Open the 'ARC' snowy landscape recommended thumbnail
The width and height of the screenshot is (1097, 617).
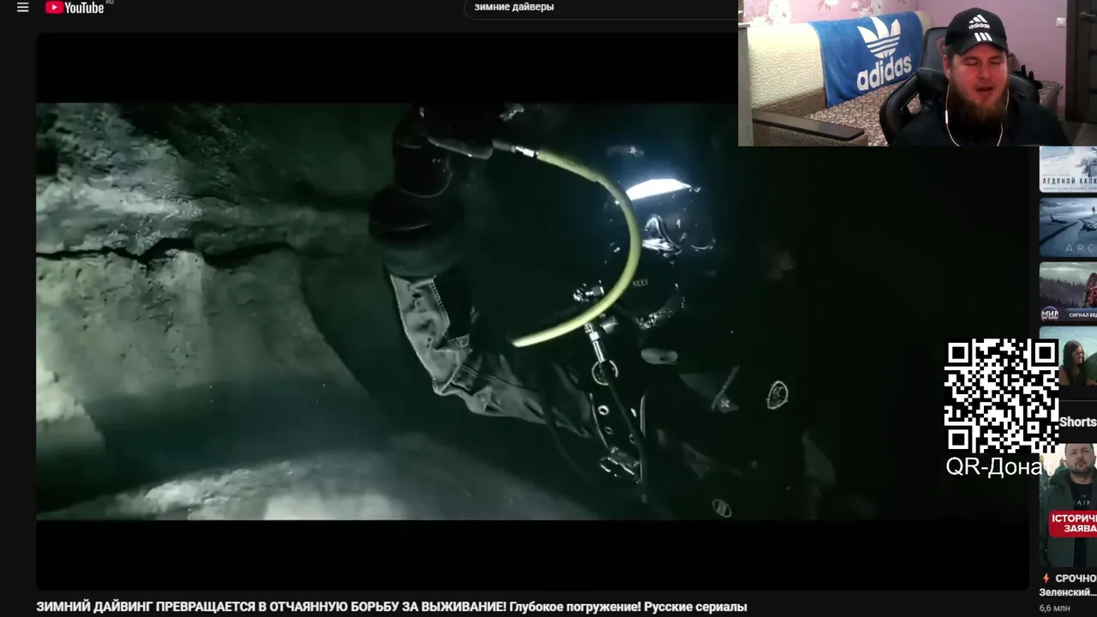[x=1068, y=227]
